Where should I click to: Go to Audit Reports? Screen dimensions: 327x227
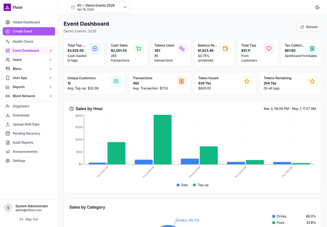coord(29,142)
